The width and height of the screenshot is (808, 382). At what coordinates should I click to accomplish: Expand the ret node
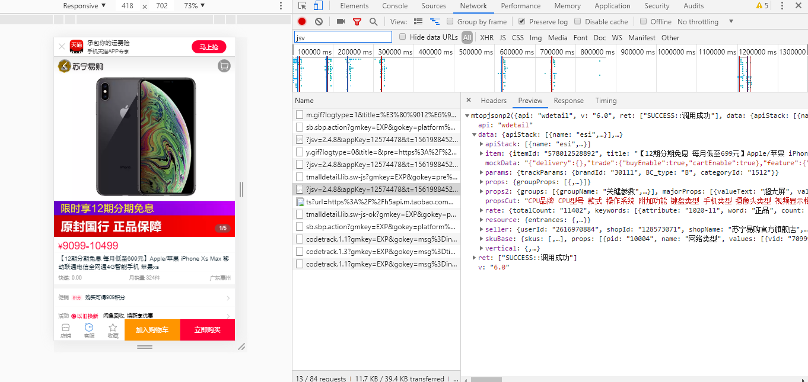click(474, 258)
